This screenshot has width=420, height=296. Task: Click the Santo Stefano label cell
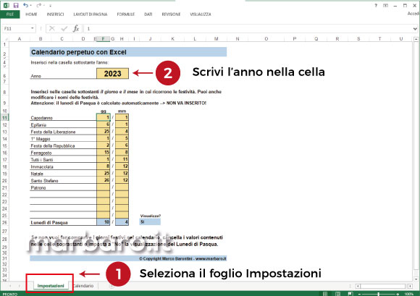63,180
